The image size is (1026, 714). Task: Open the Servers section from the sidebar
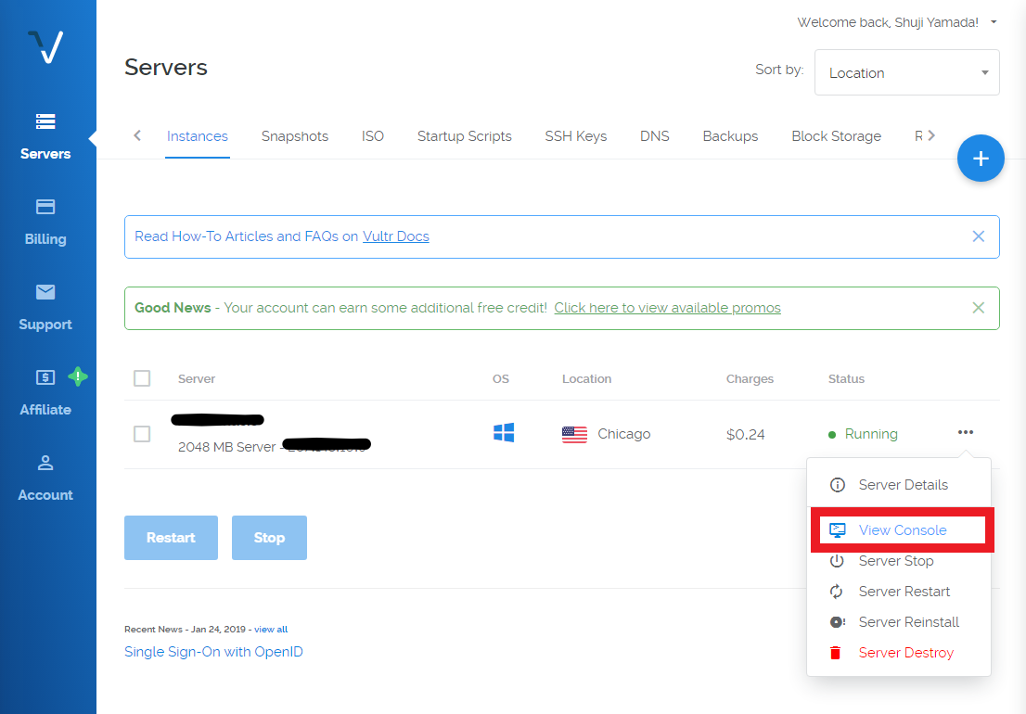pos(45,135)
